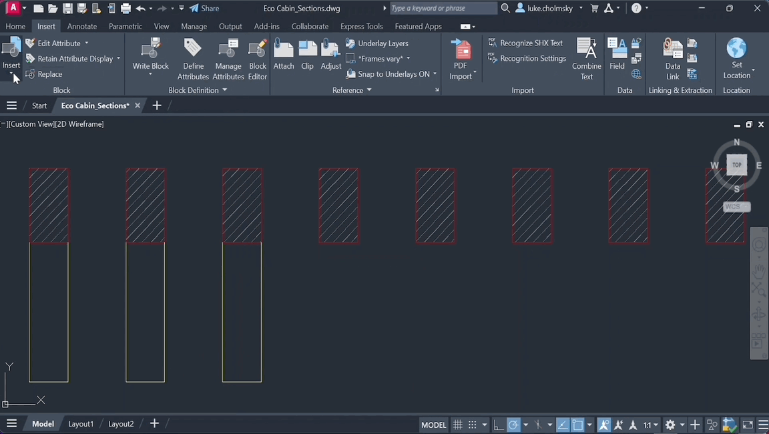
Task: Click the Define Attributes icon
Action: tap(193, 49)
